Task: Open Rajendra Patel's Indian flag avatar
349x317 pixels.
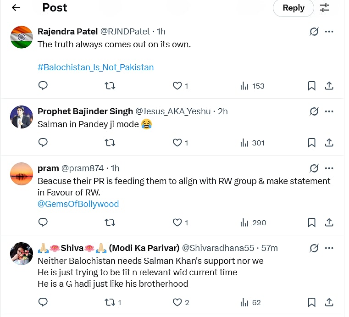Action: [x=22, y=37]
